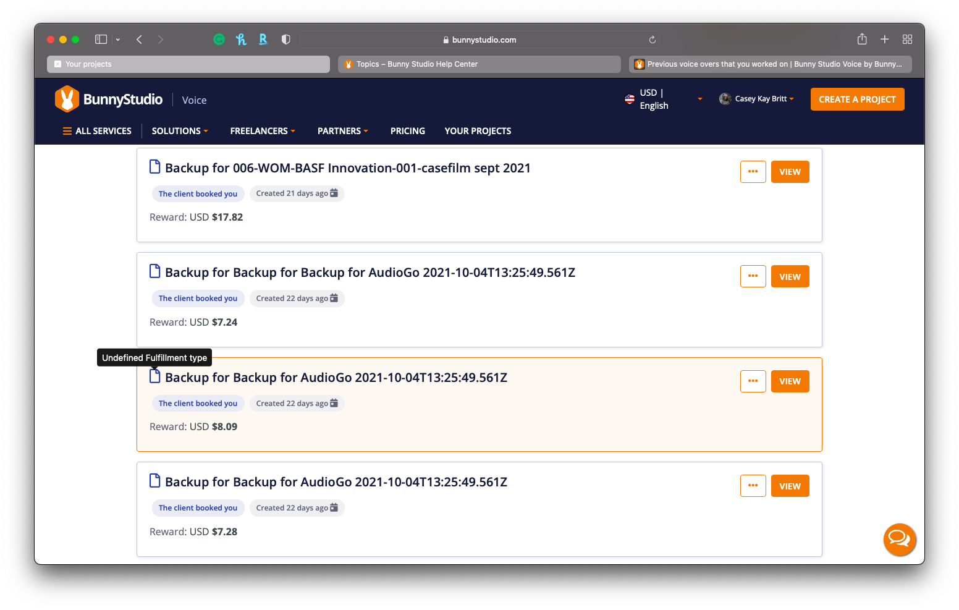Open more options for the $8.09 project
Screen dimensions: 959x610
(753, 381)
